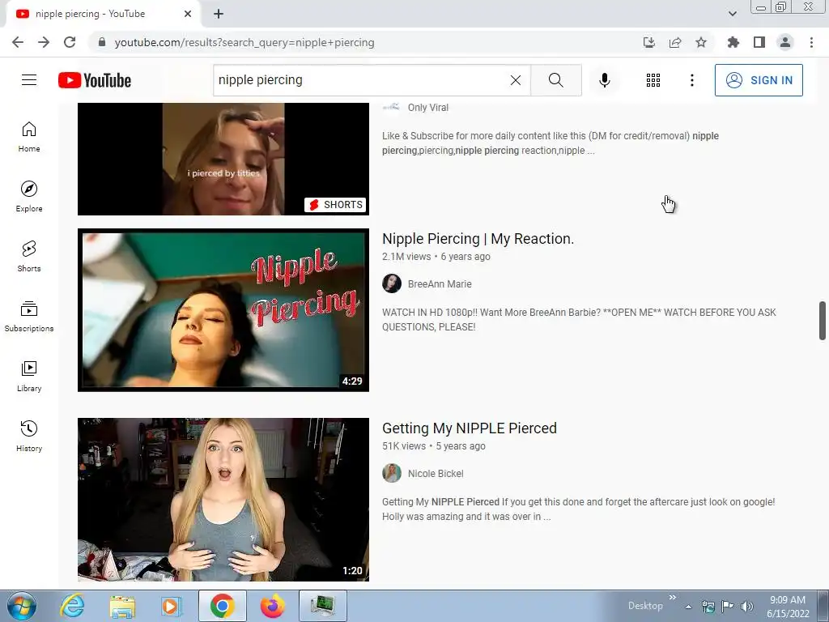Screen dimensions: 829x622
Task: Open the Action Center flag icon
Action: pos(728,606)
